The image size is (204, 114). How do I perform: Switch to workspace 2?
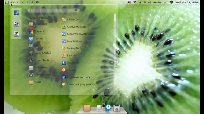click(22, 2)
